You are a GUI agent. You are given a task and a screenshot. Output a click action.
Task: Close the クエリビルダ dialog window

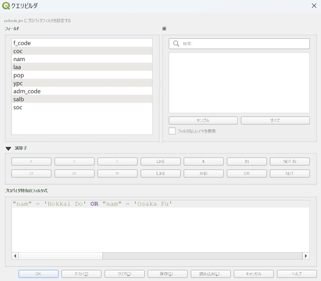click(x=314, y=6)
